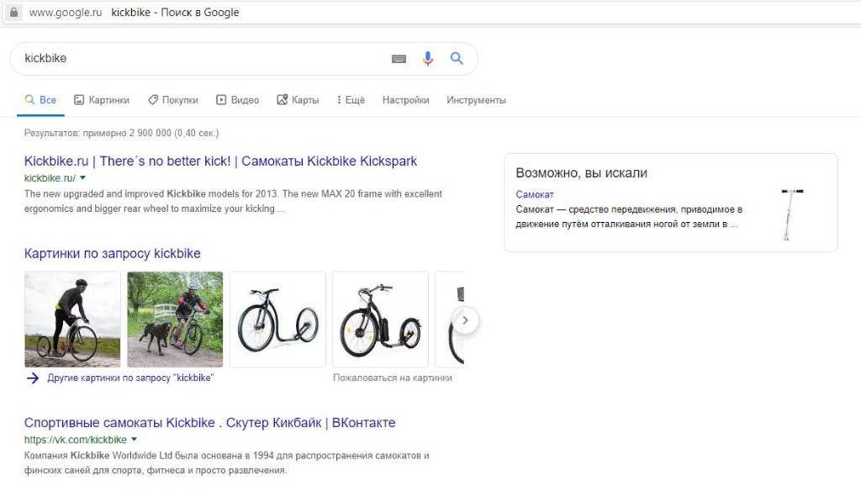Open thumbnail of cyclist with dog
Image resolution: width=861 pixels, height=502 pixels.
click(175, 320)
